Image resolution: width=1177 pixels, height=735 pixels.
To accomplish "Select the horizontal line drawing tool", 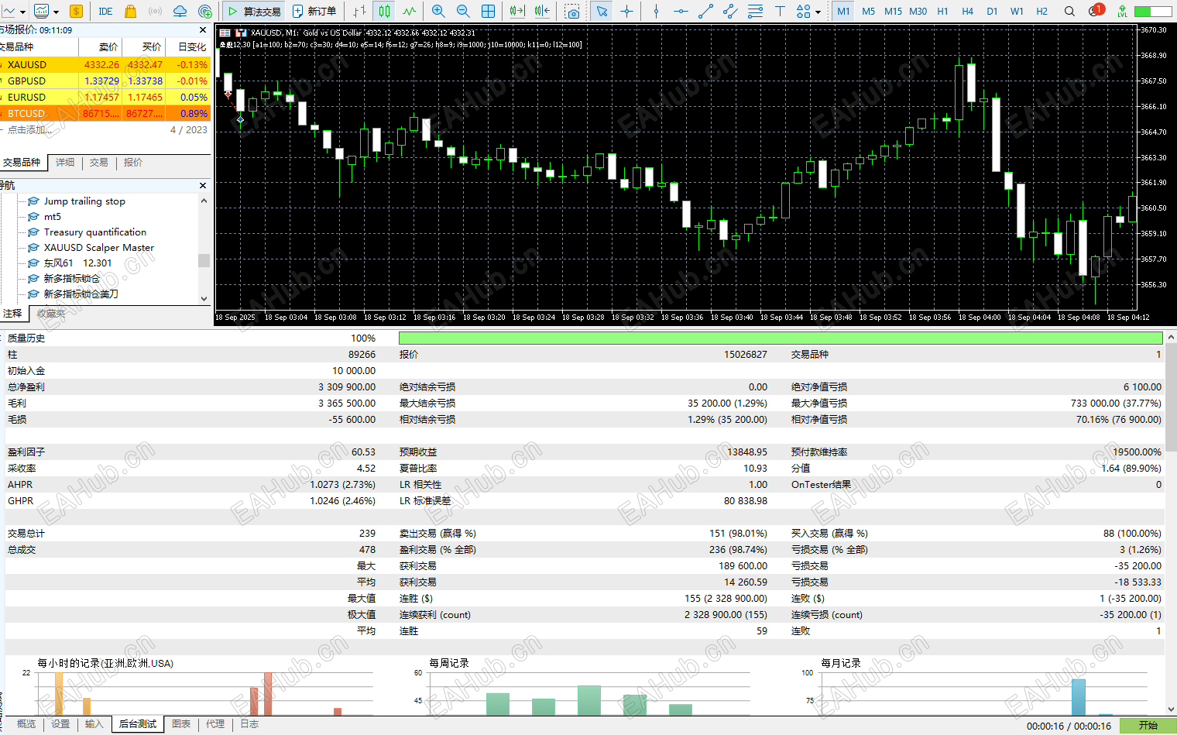I will coord(681,11).
